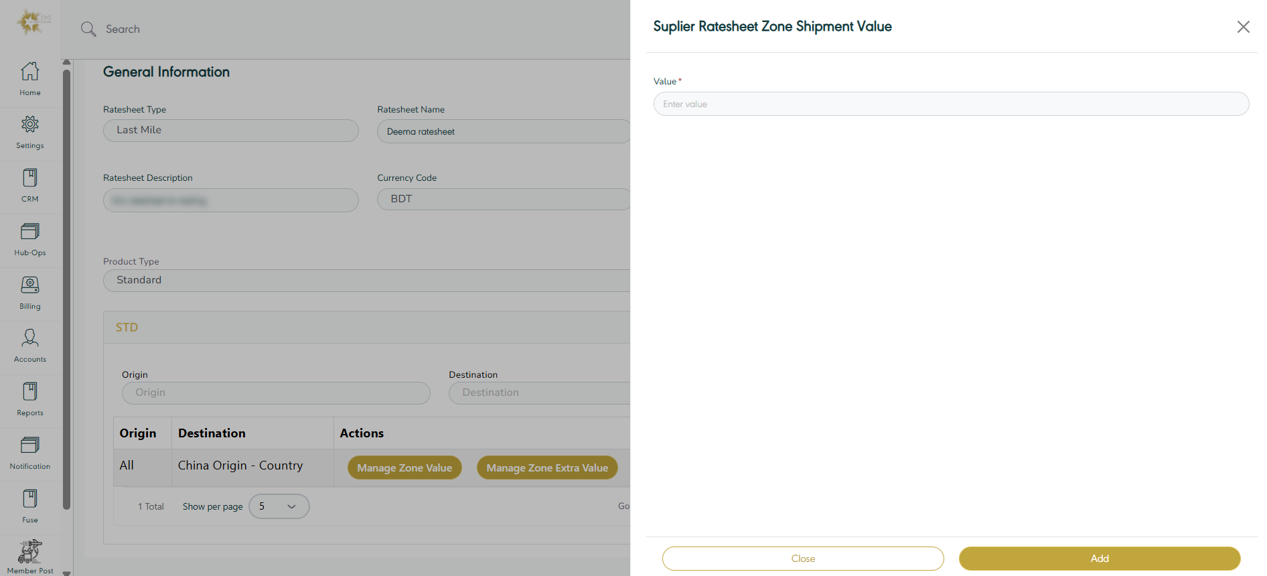Focus the Enter value input field
The image size is (1267, 576).
[x=951, y=104]
